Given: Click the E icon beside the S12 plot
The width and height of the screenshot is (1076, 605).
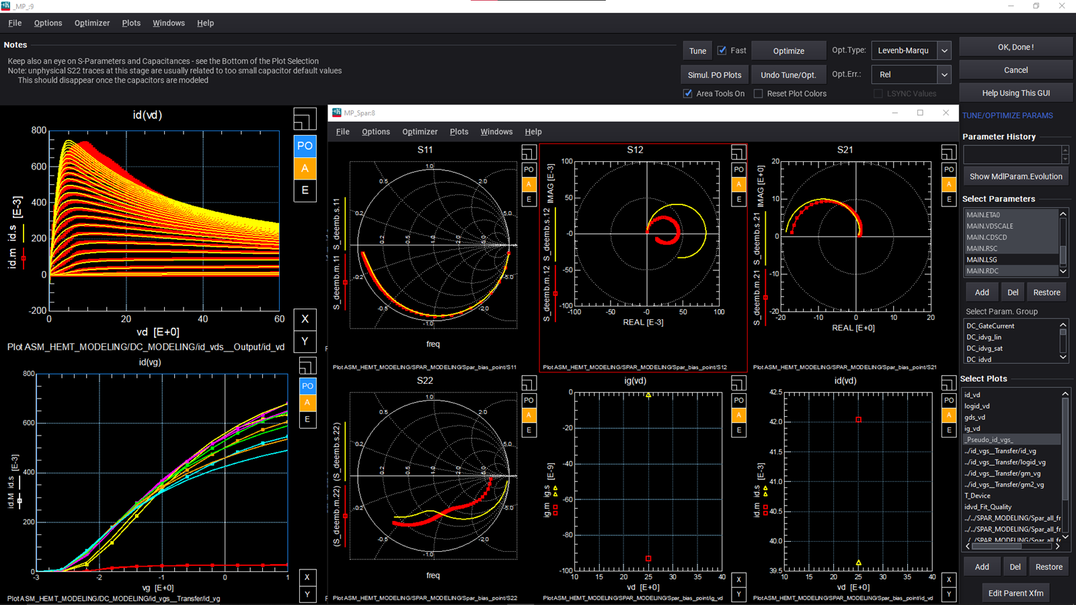Looking at the screenshot, I should point(738,199).
